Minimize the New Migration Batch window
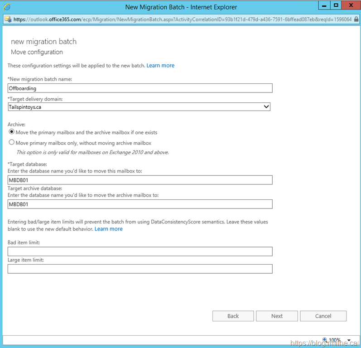This screenshot has width=361, height=348. [x=323, y=5]
